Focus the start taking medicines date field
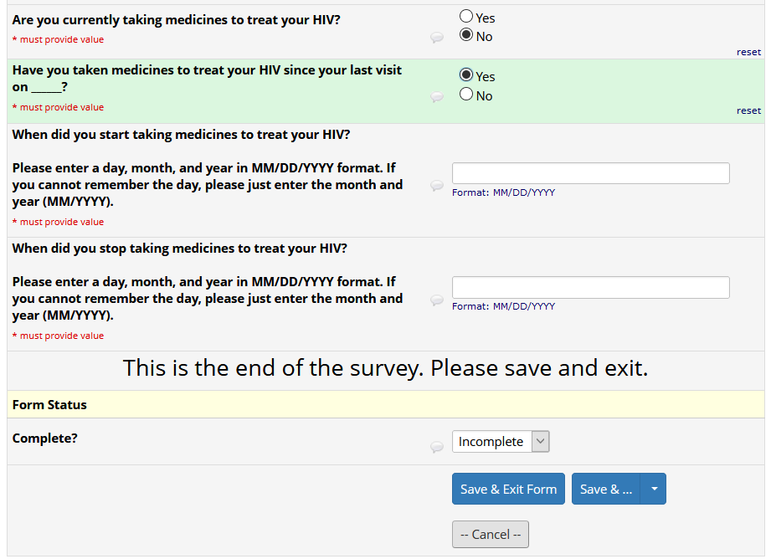The width and height of the screenshot is (771, 559). pos(590,173)
